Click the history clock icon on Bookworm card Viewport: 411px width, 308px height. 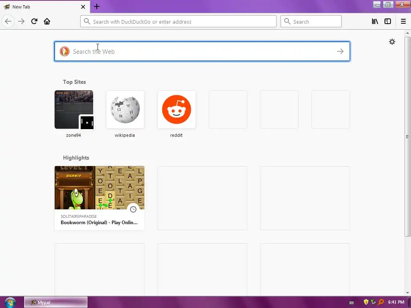pos(133,209)
